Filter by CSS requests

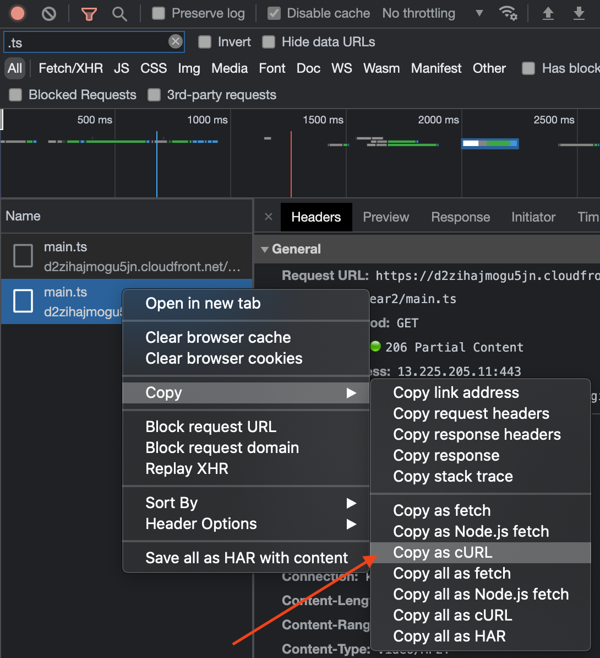coord(154,68)
